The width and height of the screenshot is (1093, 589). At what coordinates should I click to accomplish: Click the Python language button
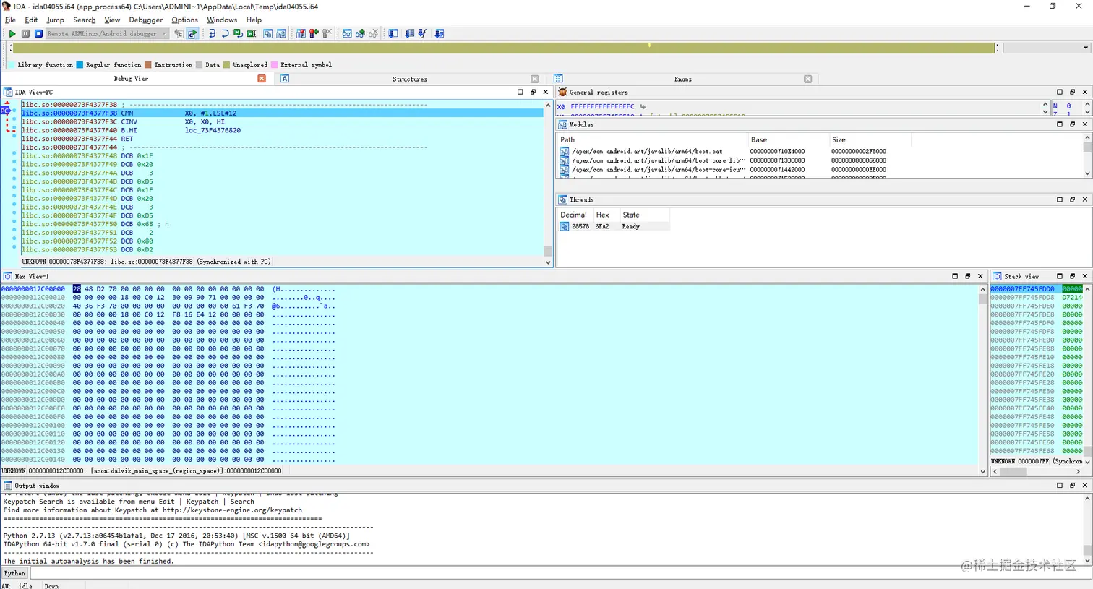point(14,573)
